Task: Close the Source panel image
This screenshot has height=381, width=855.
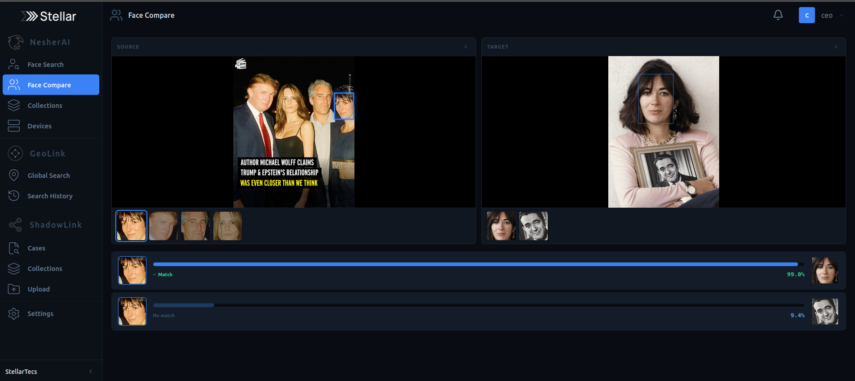Action: pos(466,47)
